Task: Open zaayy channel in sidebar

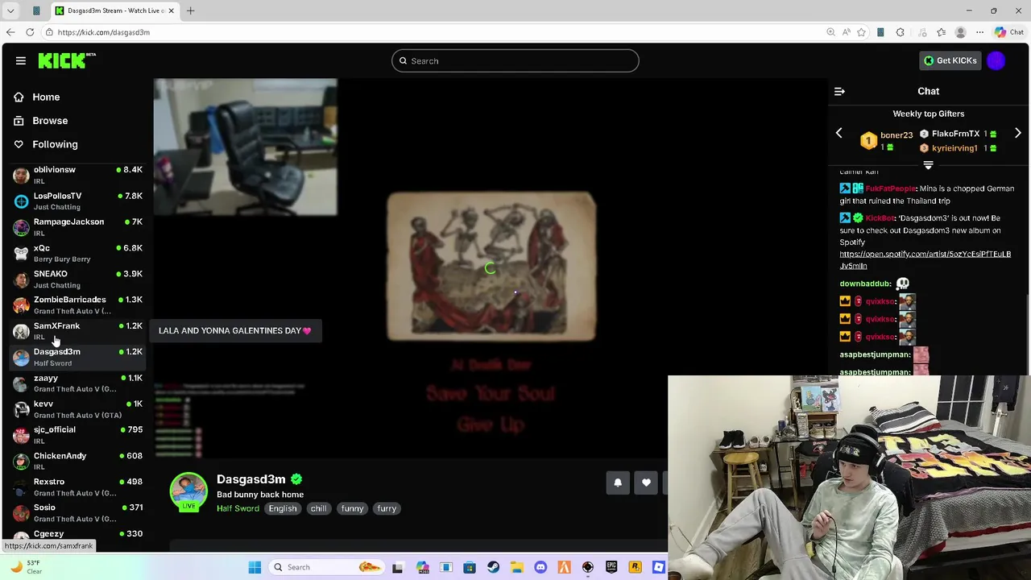Action: [x=77, y=383]
